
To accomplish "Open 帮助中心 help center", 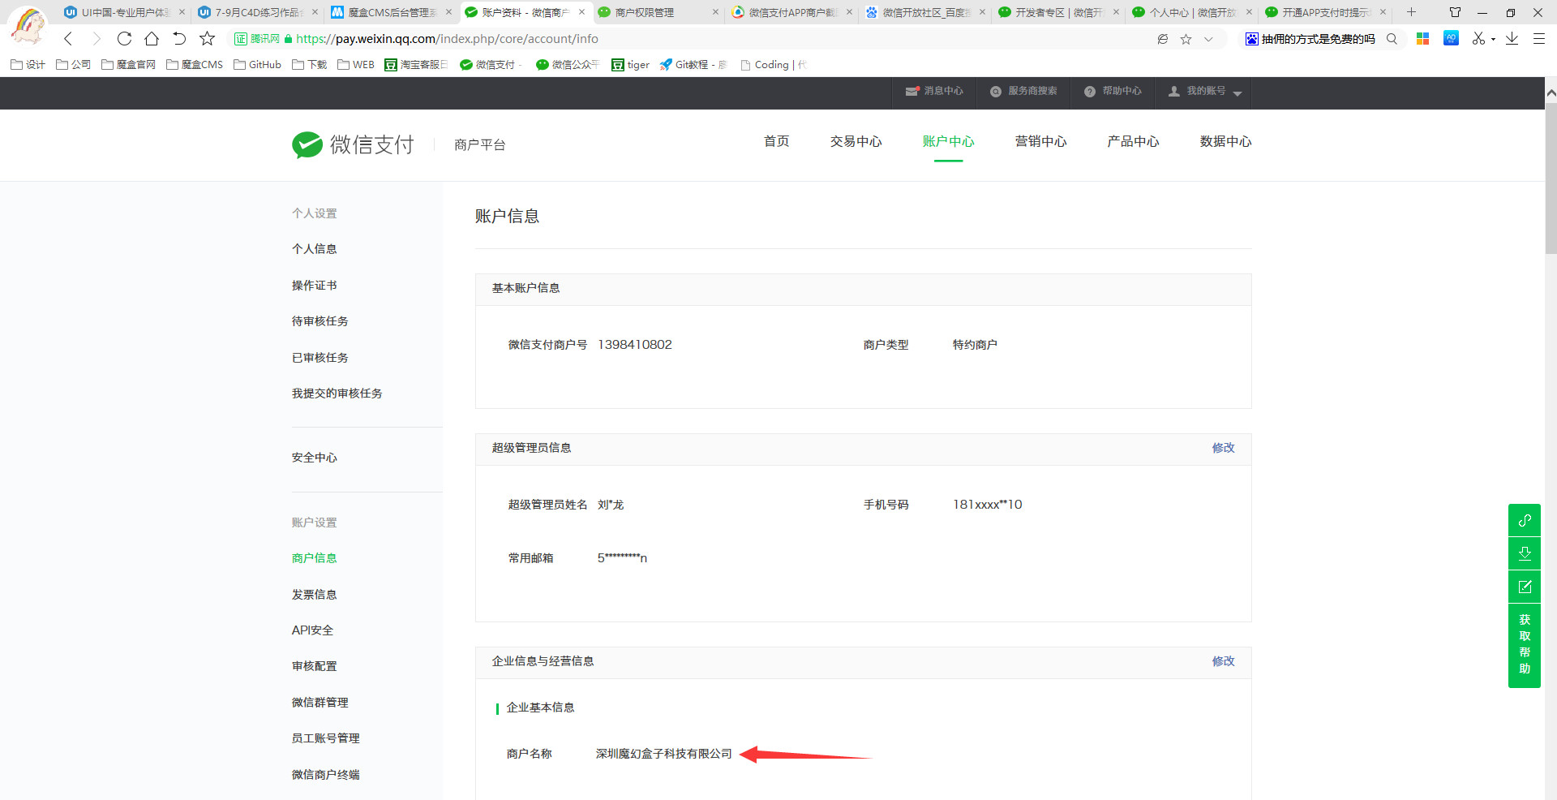I will pyautogui.click(x=1113, y=92).
